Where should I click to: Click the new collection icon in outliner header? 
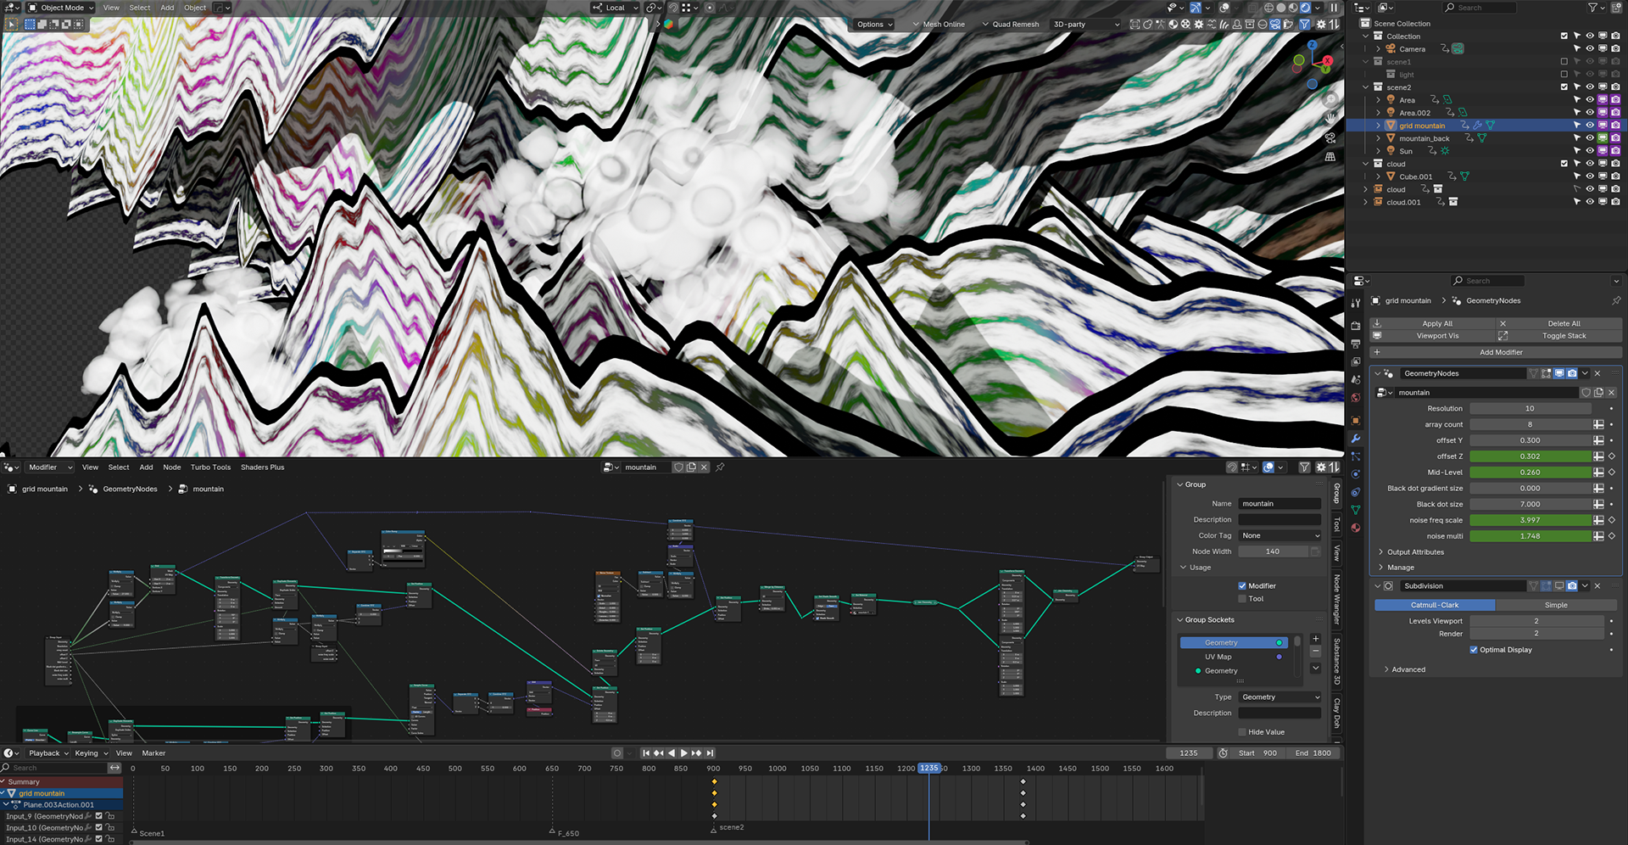pyautogui.click(x=1614, y=8)
